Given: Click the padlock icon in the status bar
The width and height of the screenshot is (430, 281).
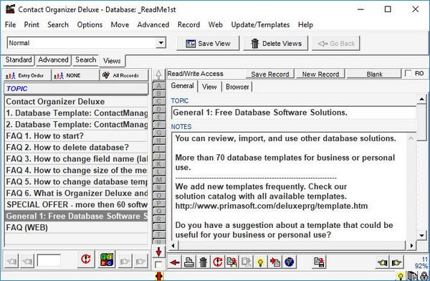Looking at the screenshot, I should coord(424,276).
